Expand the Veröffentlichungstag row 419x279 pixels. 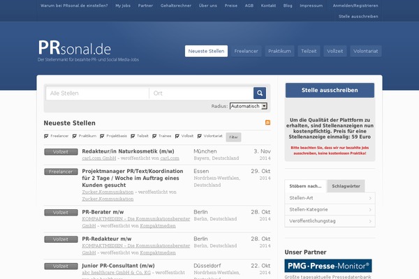330,221
